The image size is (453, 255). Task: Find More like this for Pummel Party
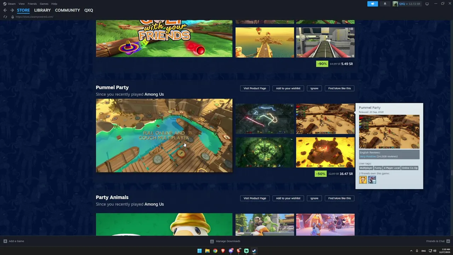pyautogui.click(x=339, y=88)
